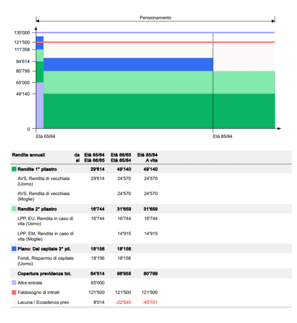Click the 135'000 value on the chart's vertical axis
This screenshot has height=323, width=297.
point(22,33)
